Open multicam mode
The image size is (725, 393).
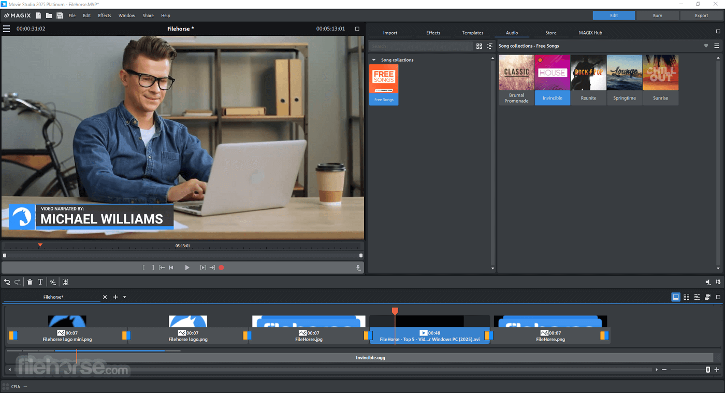tap(708, 297)
